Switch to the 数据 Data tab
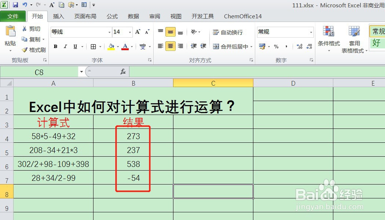The height and width of the screenshot is (220, 385). (133, 16)
